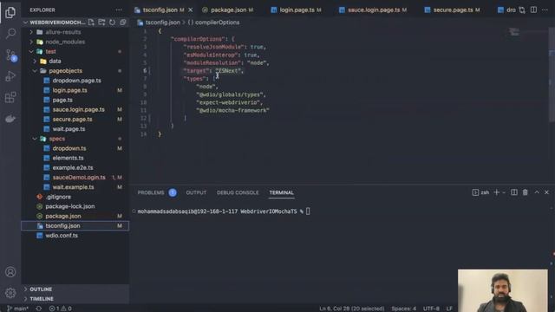This screenshot has height=312, width=555.
Task: Change file encoding via UTF-8 status
Action: [x=431, y=309]
